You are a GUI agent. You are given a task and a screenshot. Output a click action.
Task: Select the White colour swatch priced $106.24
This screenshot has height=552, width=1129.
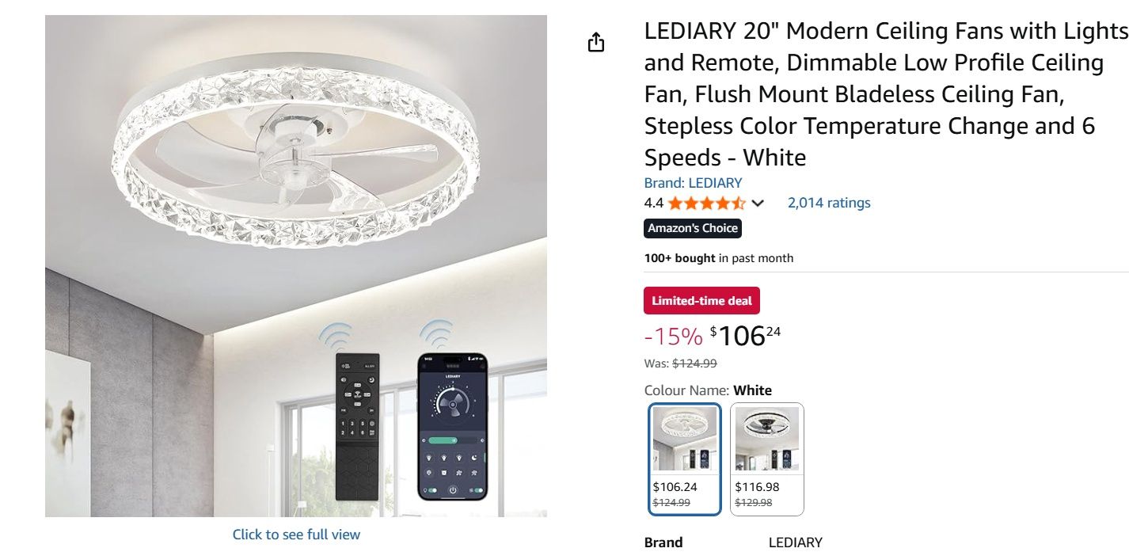(685, 459)
